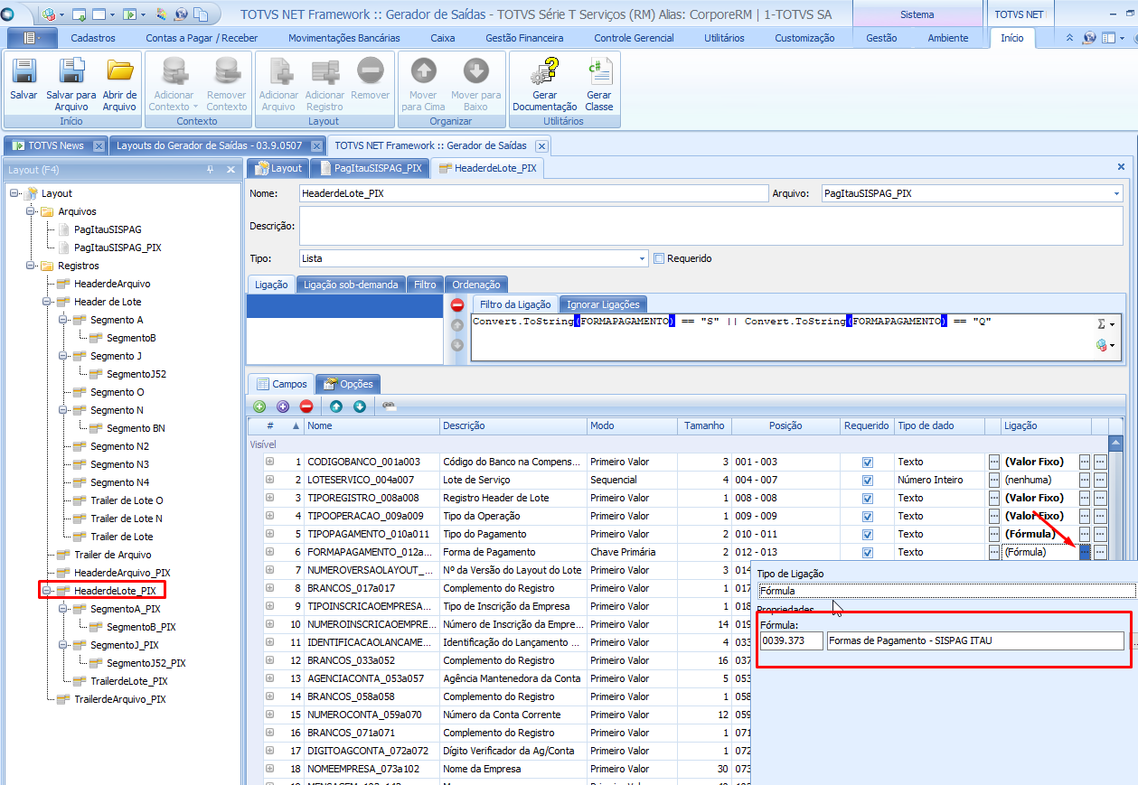Toggle Requerido checkbox for LOTESERVICO_004a007 row
This screenshot has width=1138, height=785.
(x=868, y=480)
